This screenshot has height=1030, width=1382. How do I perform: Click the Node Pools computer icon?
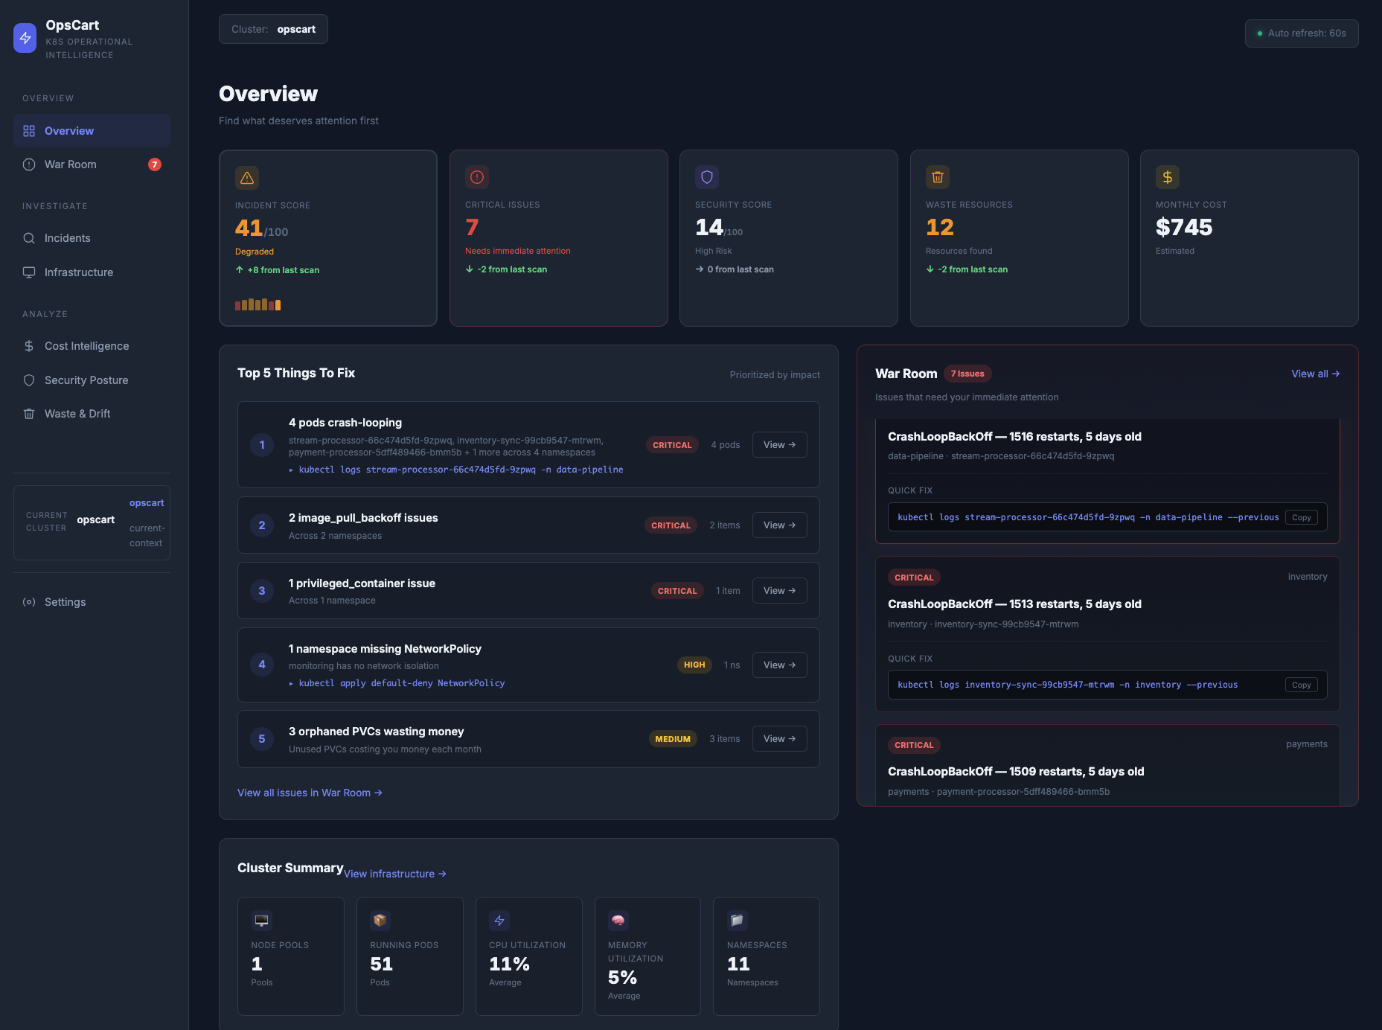tap(261, 921)
